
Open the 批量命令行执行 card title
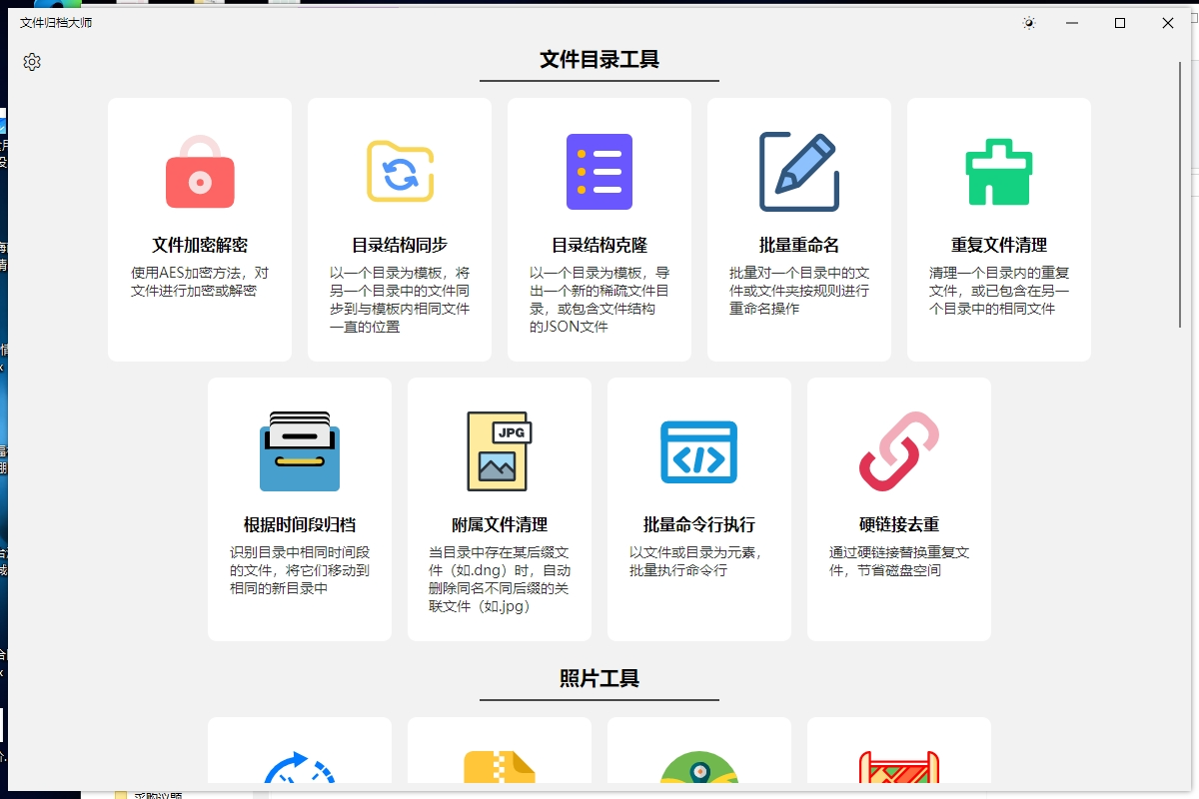coord(699,524)
